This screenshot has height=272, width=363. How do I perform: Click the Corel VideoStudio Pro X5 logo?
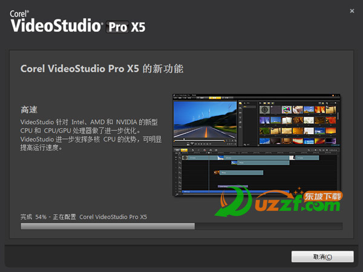[x=78, y=22]
